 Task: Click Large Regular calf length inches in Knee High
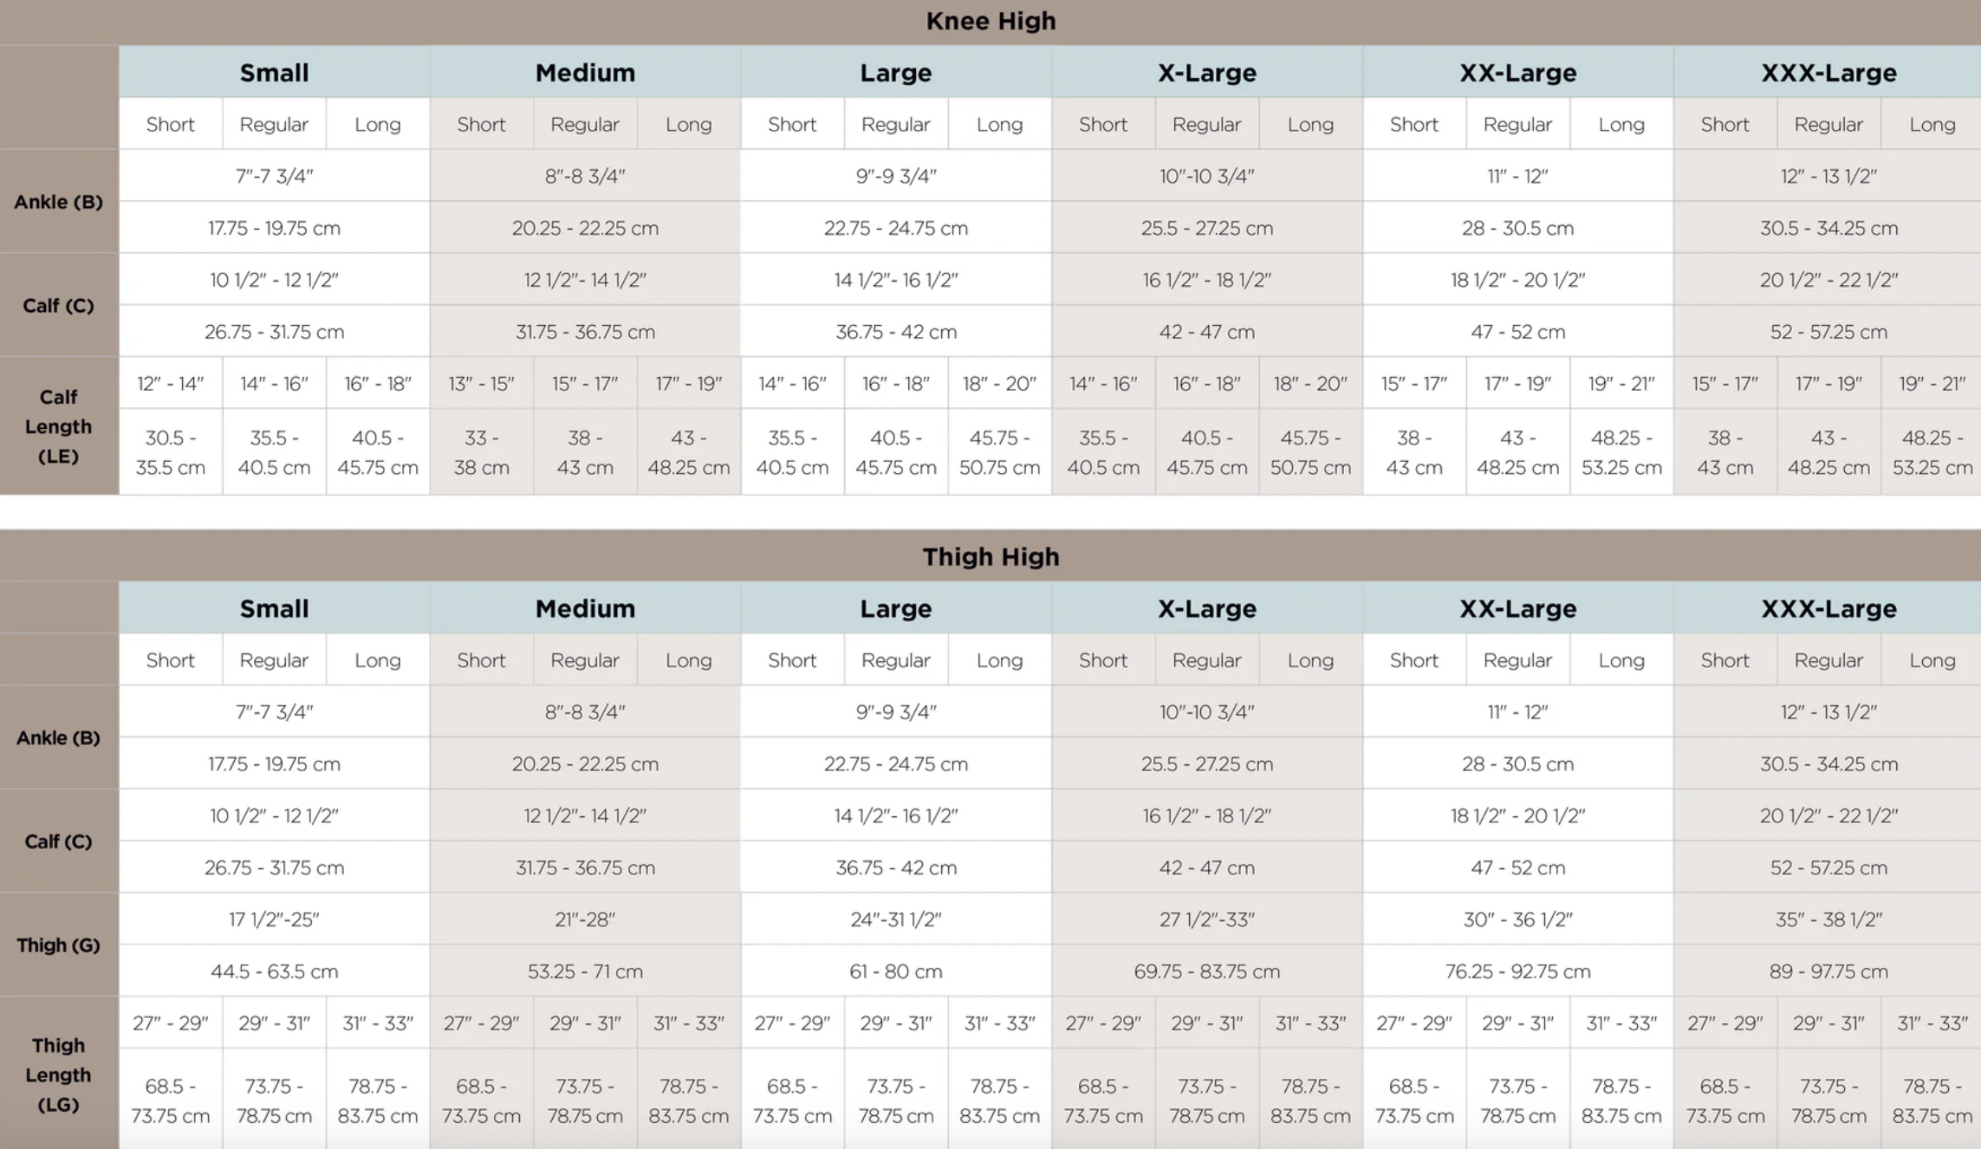pyautogui.click(x=896, y=383)
